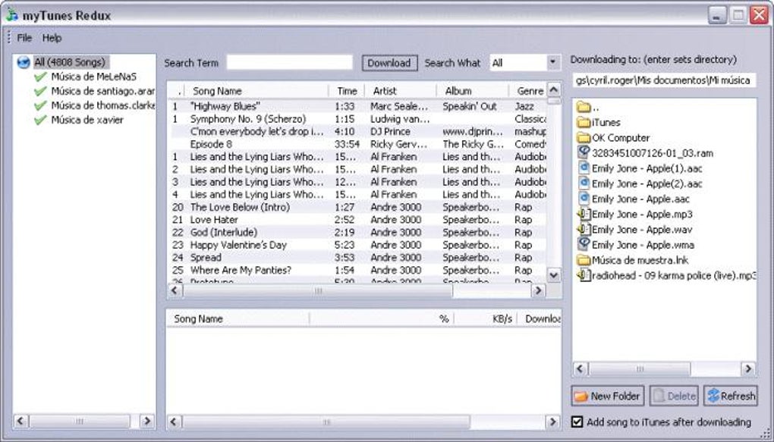Click the Emily Jone - Apple(1).aac file icon
Image resolution: width=774 pixels, height=442 pixels.
[x=584, y=168]
